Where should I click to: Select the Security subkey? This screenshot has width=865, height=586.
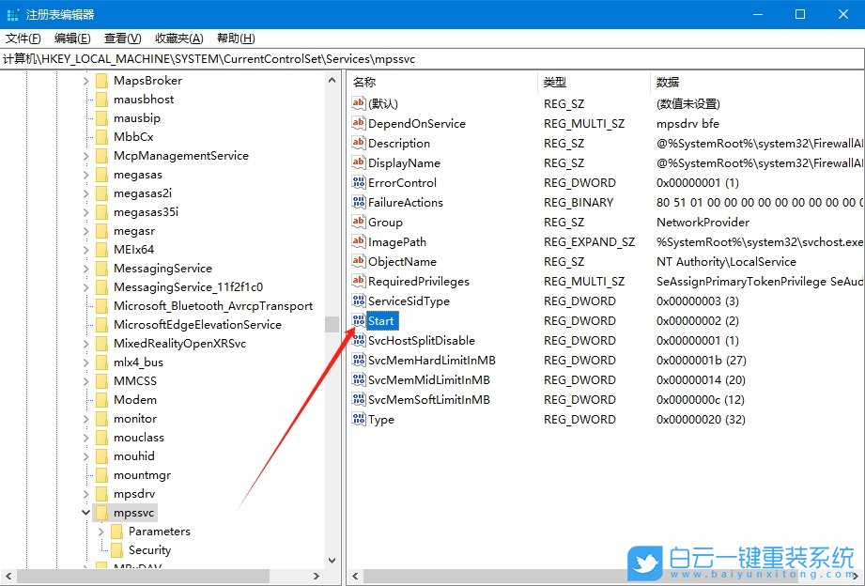coord(148,549)
